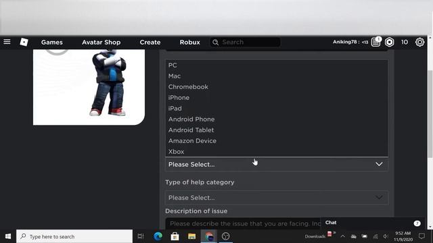
Task: Click the search magnifier icon
Action: pos(216,42)
